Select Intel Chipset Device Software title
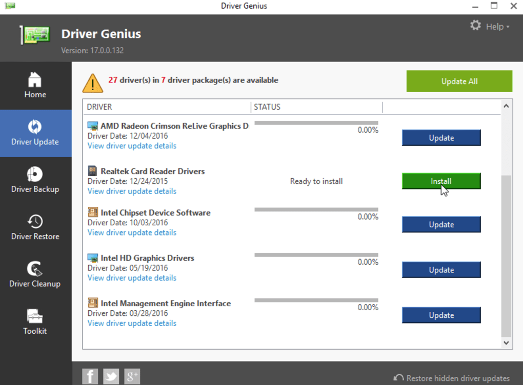523x385 pixels. click(155, 212)
